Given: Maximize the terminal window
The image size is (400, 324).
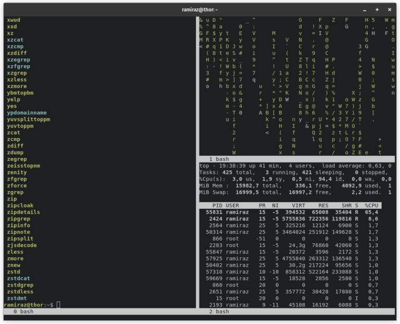Looking at the screenshot, I should pos(377,9).
